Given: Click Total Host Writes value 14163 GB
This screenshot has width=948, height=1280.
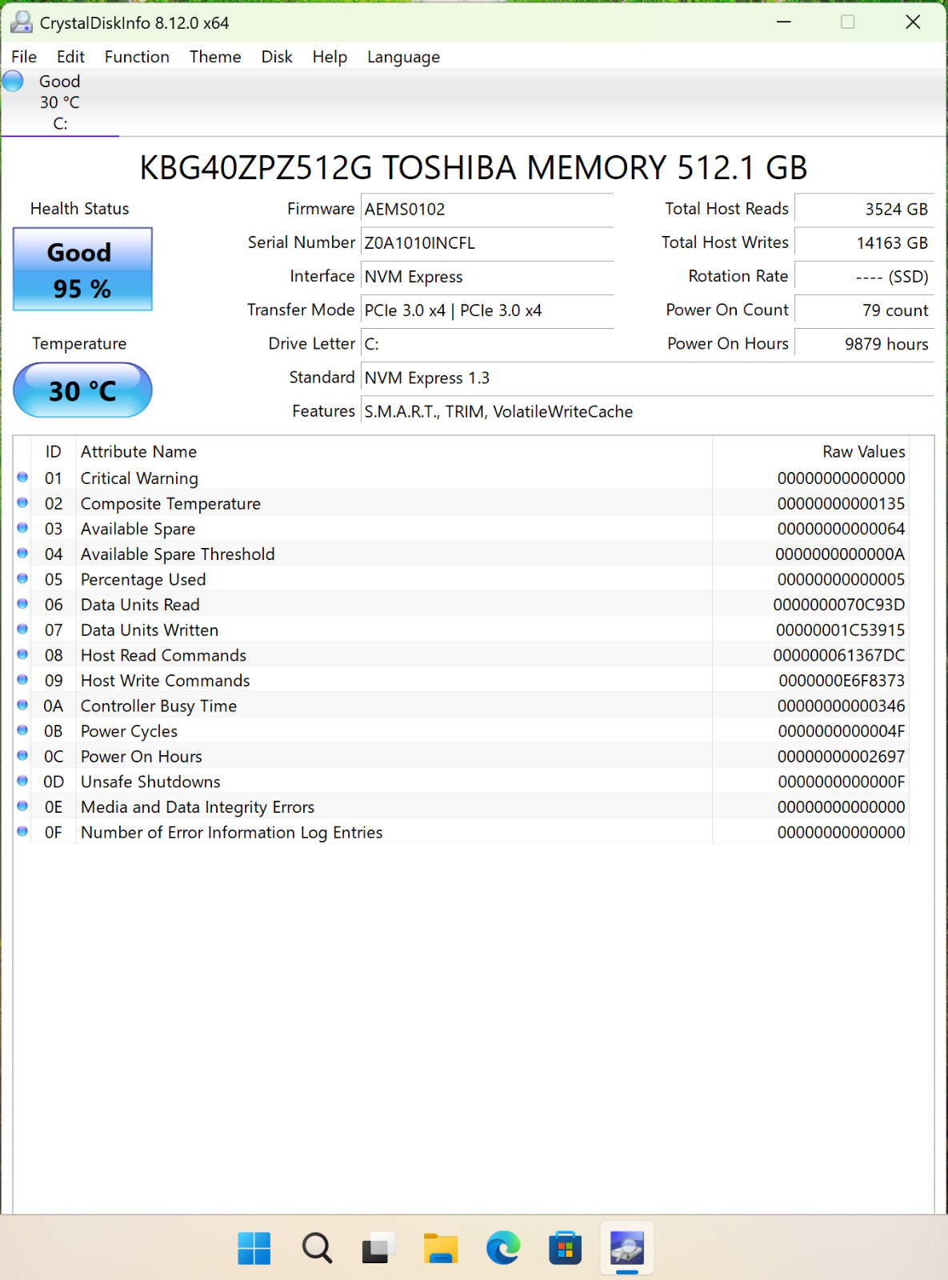Looking at the screenshot, I should click(x=864, y=243).
